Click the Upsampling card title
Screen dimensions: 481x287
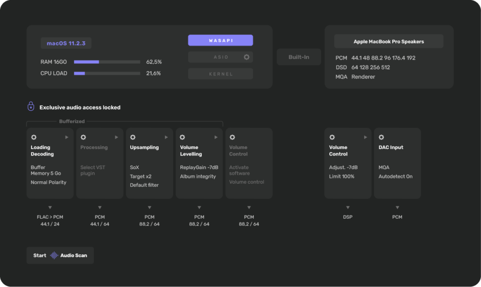[x=144, y=147]
